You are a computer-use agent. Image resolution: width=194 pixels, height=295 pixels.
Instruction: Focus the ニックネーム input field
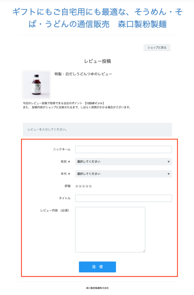point(123,150)
